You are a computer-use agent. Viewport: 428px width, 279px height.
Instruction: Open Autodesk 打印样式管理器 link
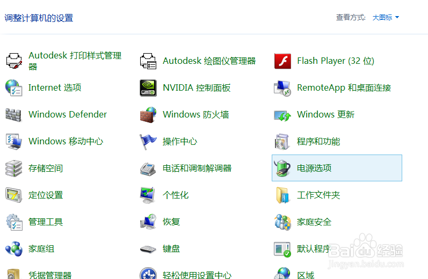[75, 61]
